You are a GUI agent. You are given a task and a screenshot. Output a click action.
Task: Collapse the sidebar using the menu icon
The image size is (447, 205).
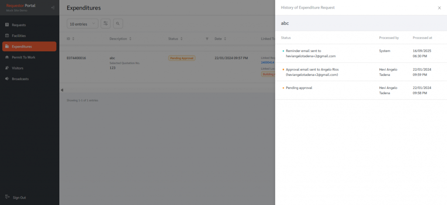(53, 7)
